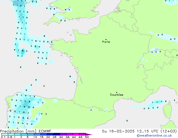Click the legend label '50'
This screenshot has width=178, height=138.
point(87,137)
